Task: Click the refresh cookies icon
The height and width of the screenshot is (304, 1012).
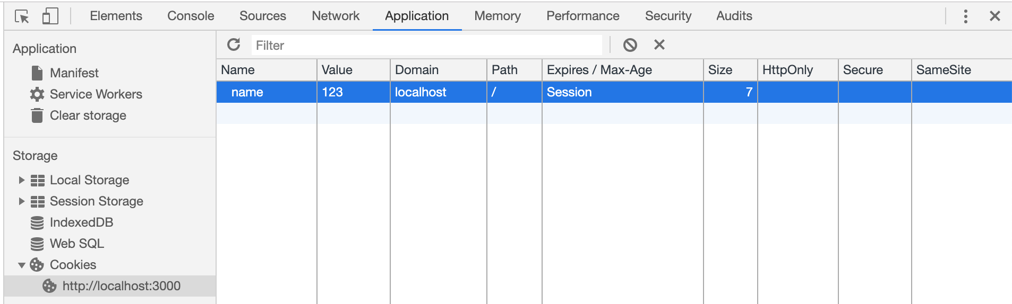Action: [x=234, y=45]
